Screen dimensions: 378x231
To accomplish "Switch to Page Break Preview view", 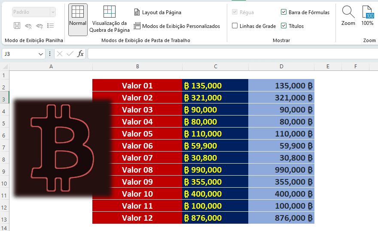I will (110, 20).
